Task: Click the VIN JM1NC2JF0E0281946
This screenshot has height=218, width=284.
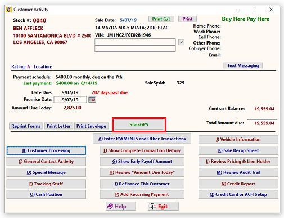Action: click(129, 35)
